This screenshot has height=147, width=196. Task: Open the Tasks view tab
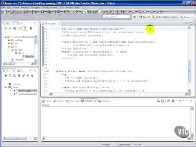point(47,101)
